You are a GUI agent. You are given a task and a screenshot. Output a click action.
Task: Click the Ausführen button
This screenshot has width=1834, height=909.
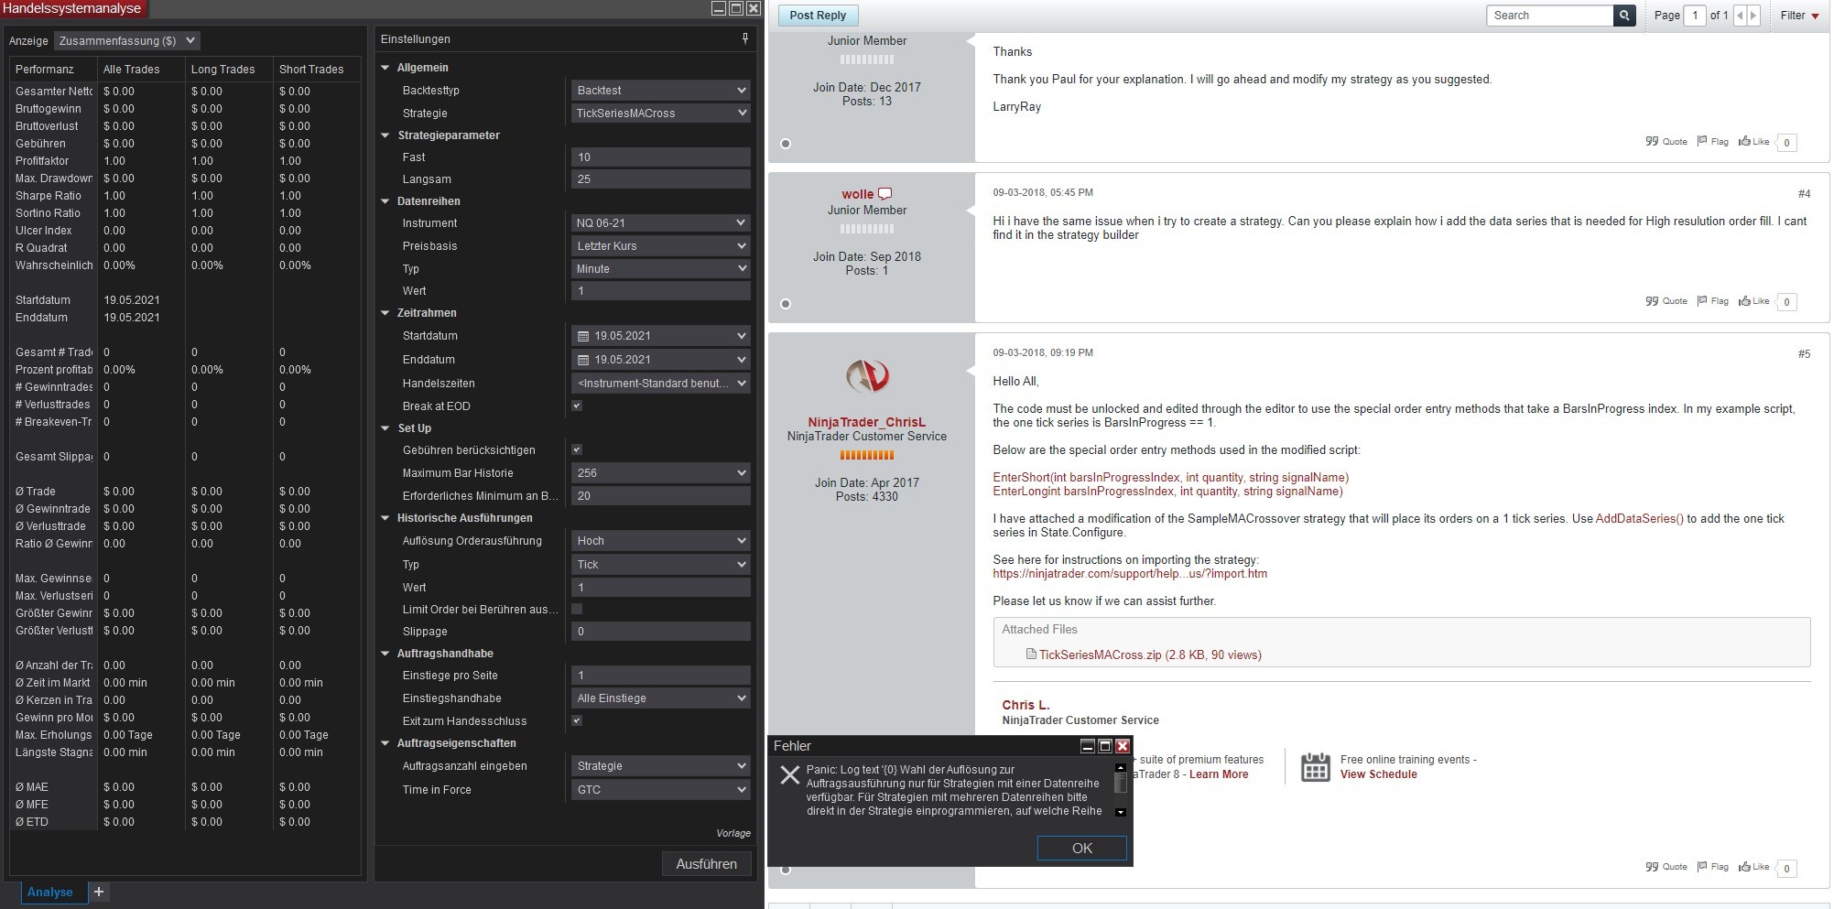(706, 864)
